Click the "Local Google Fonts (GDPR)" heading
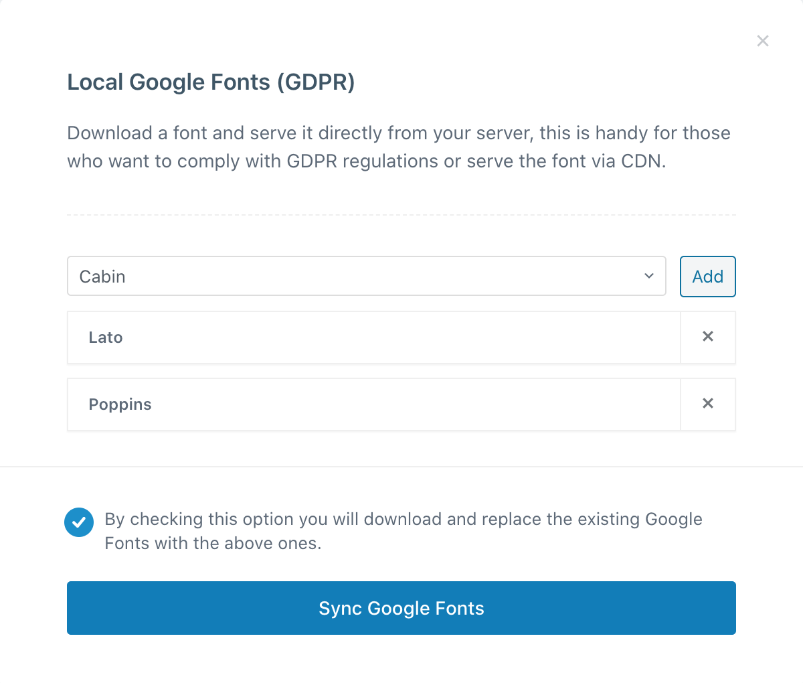 pos(211,82)
